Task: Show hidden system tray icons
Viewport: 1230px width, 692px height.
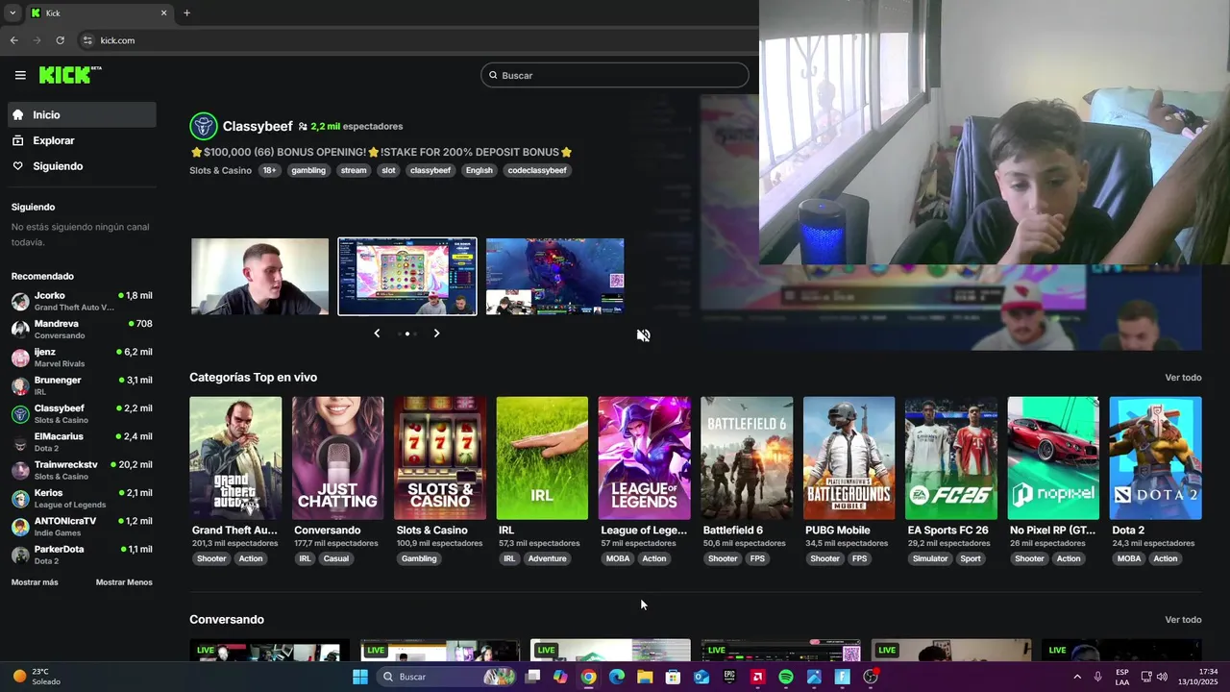Action: [1076, 677]
